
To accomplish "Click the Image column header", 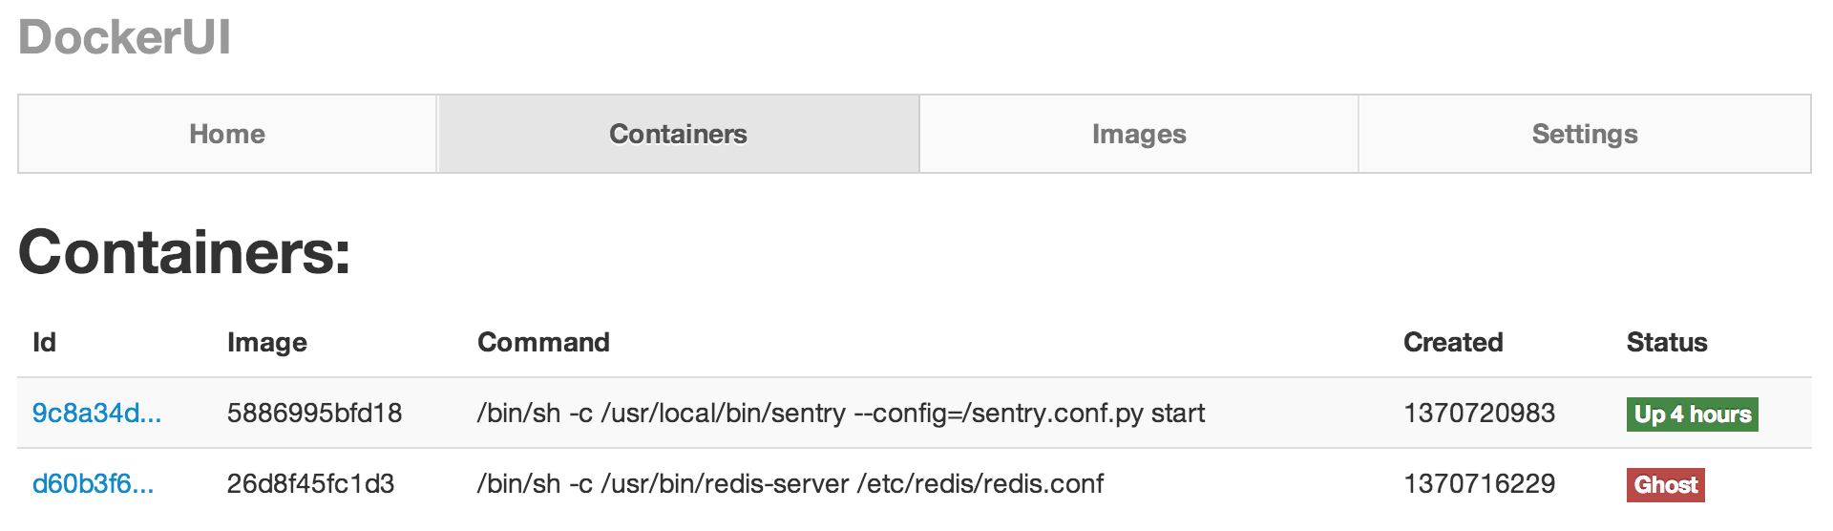I will tap(267, 343).
